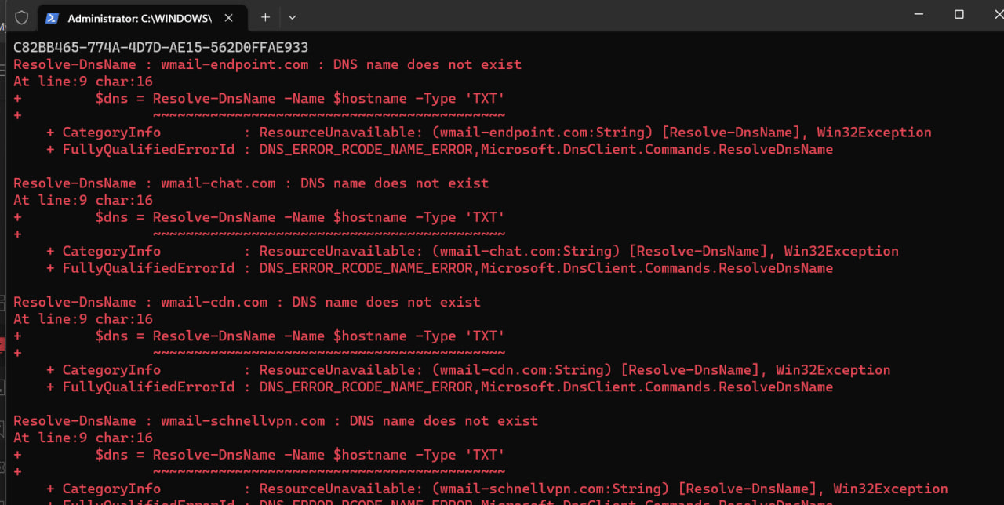Click the wmail-endpoint.com DNS error line

[x=267, y=64]
